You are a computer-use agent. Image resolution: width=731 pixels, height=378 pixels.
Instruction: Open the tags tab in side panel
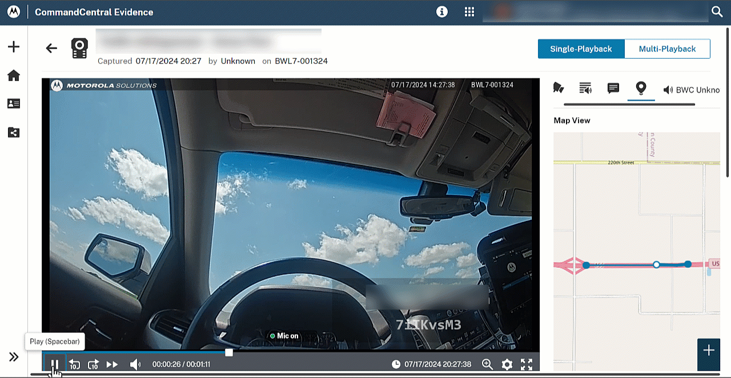click(559, 88)
